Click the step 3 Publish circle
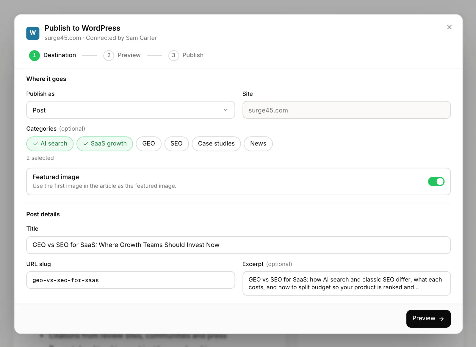This screenshot has width=476, height=347. coord(173,55)
